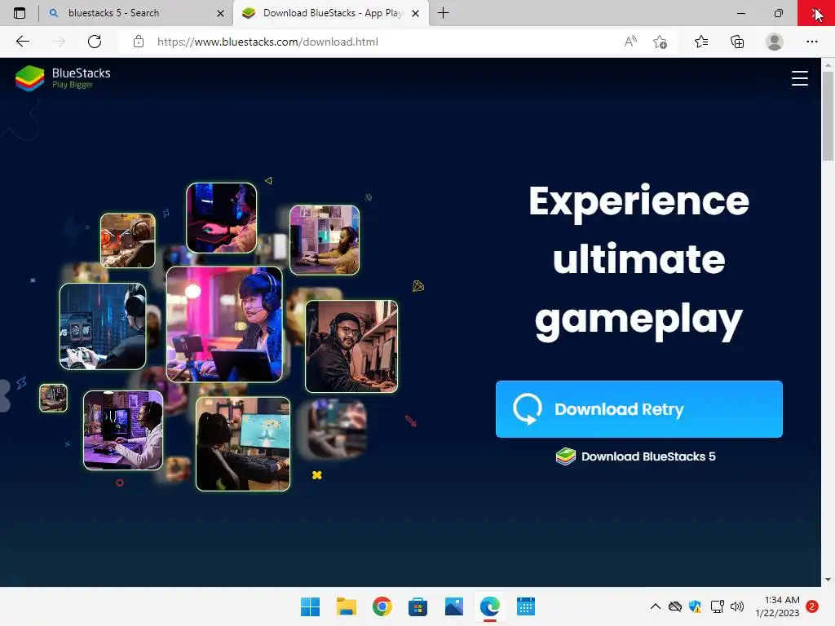This screenshot has width=835, height=626.
Task: Click the 'Download BlueStacks 5' link
Action: 635,456
